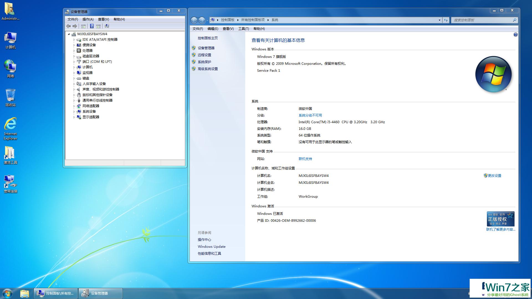Viewport: 532px width, 299px height.
Task: Go back in System window navigation
Action: pos(194,20)
